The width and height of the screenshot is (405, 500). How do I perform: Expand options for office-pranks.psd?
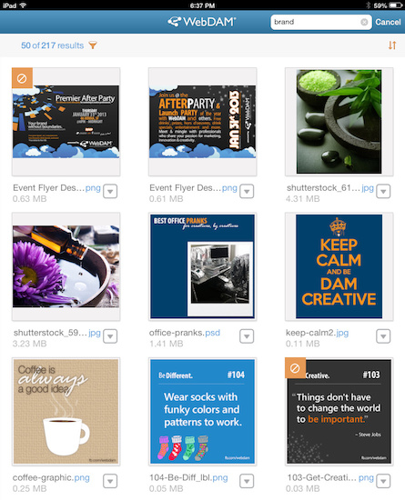(247, 336)
